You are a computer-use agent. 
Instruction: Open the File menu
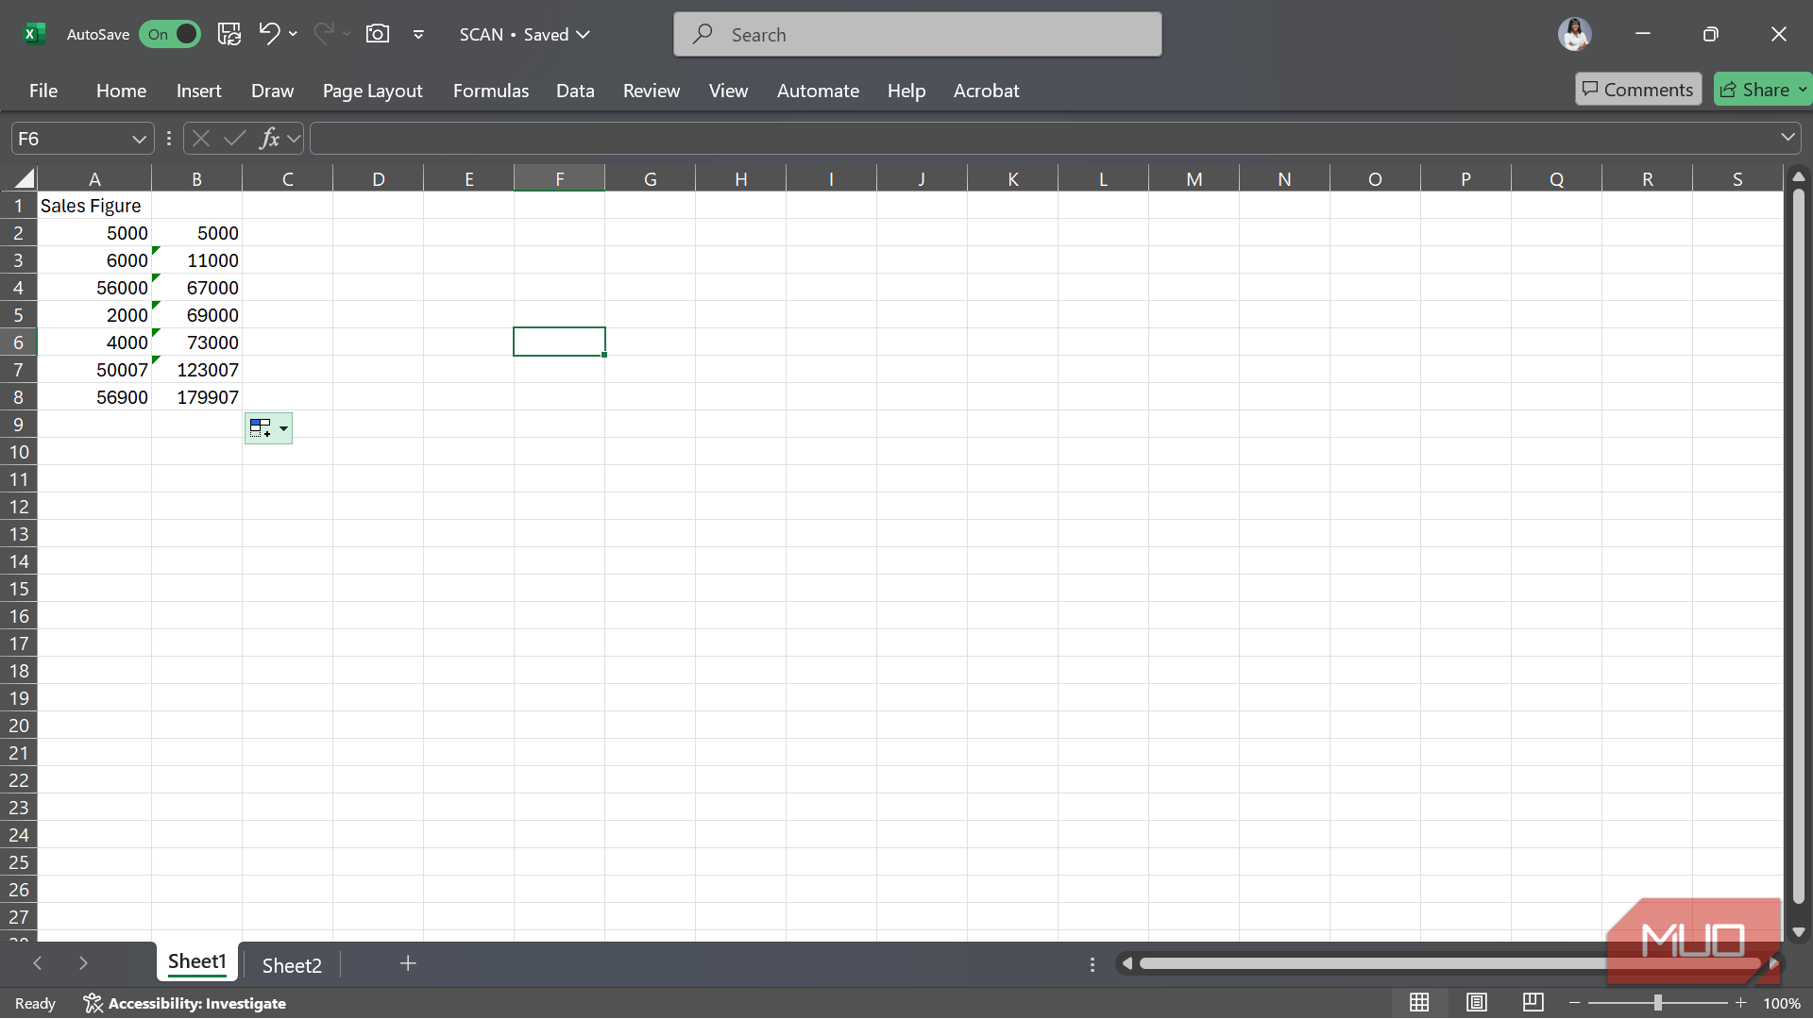(x=43, y=91)
